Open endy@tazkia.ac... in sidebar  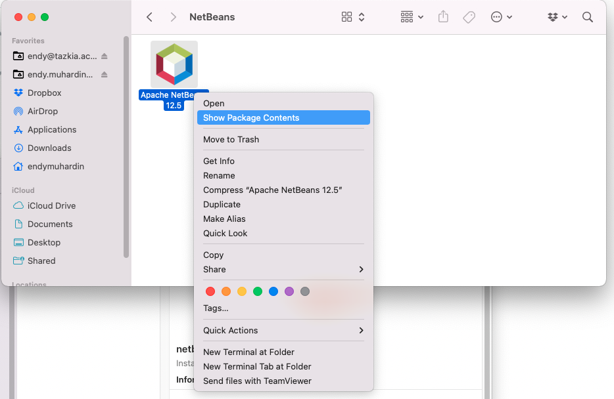(x=55, y=56)
